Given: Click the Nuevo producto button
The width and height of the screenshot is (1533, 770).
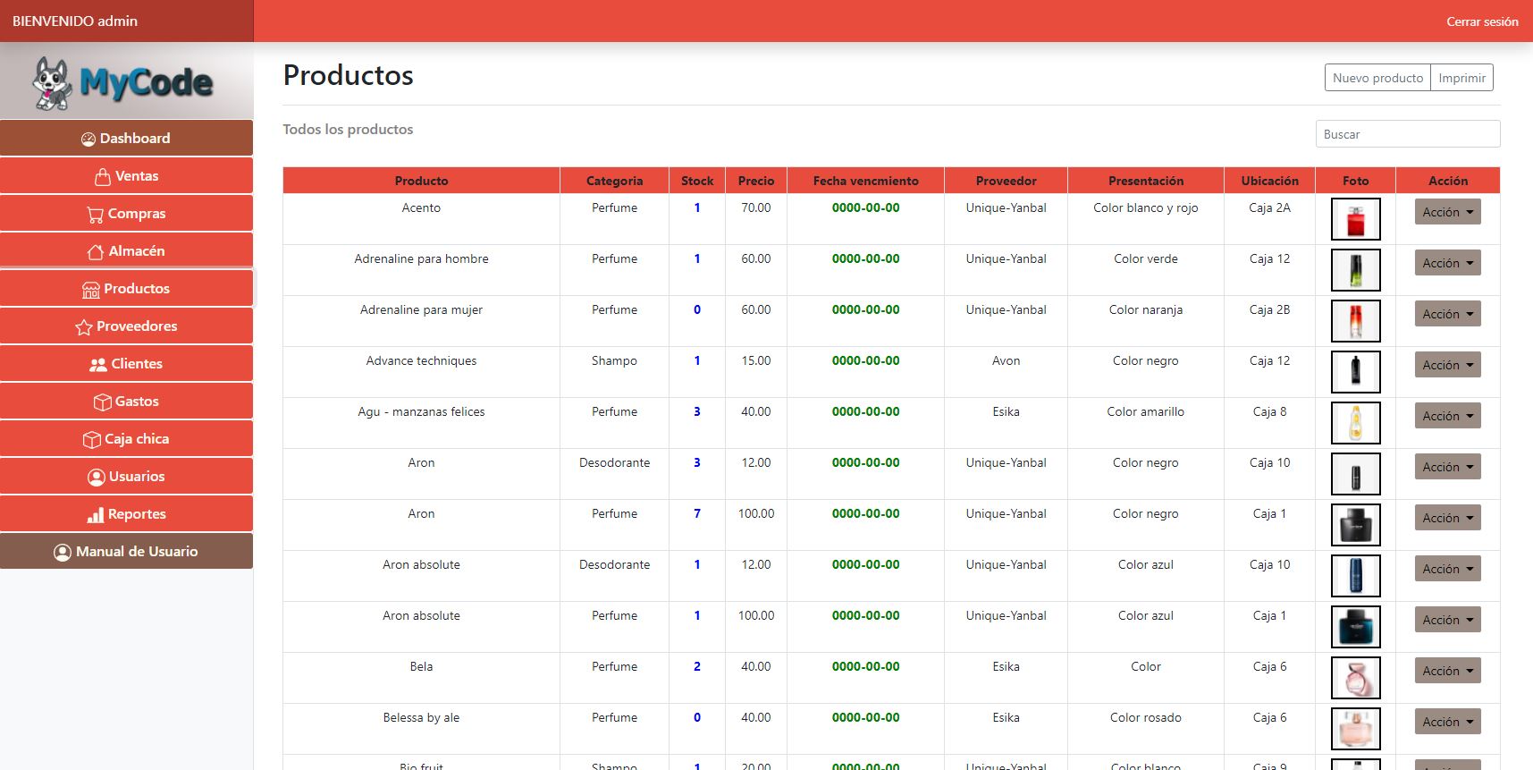Looking at the screenshot, I should point(1377,78).
